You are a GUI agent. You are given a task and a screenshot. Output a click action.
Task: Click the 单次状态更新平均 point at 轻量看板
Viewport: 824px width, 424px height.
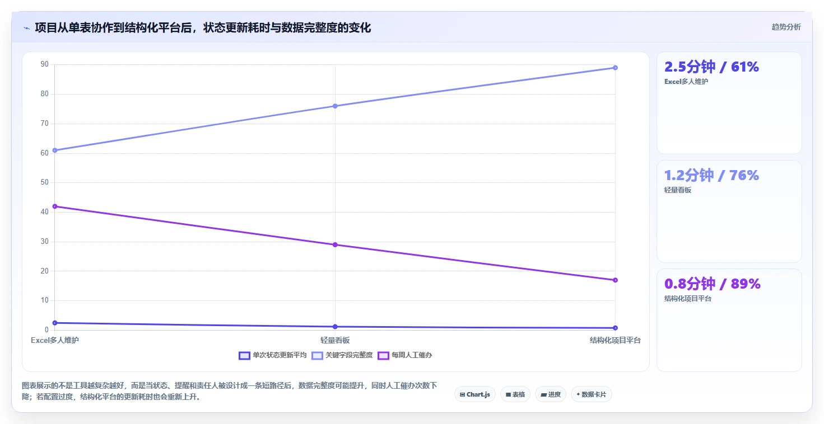[x=335, y=327]
